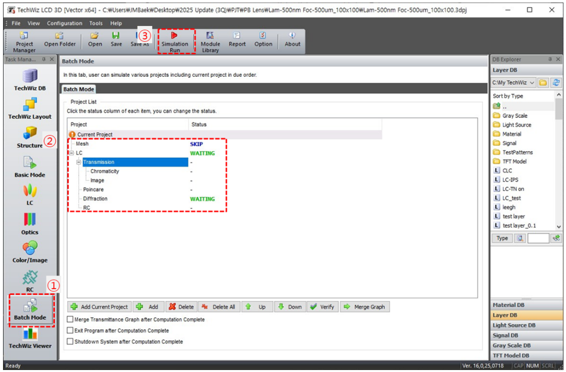Collapse the Transmission tree node
566x372 pixels.
[79, 162]
